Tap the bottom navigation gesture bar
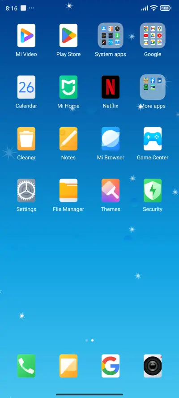The width and height of the screenshot is (179, 398). [89, 394]
